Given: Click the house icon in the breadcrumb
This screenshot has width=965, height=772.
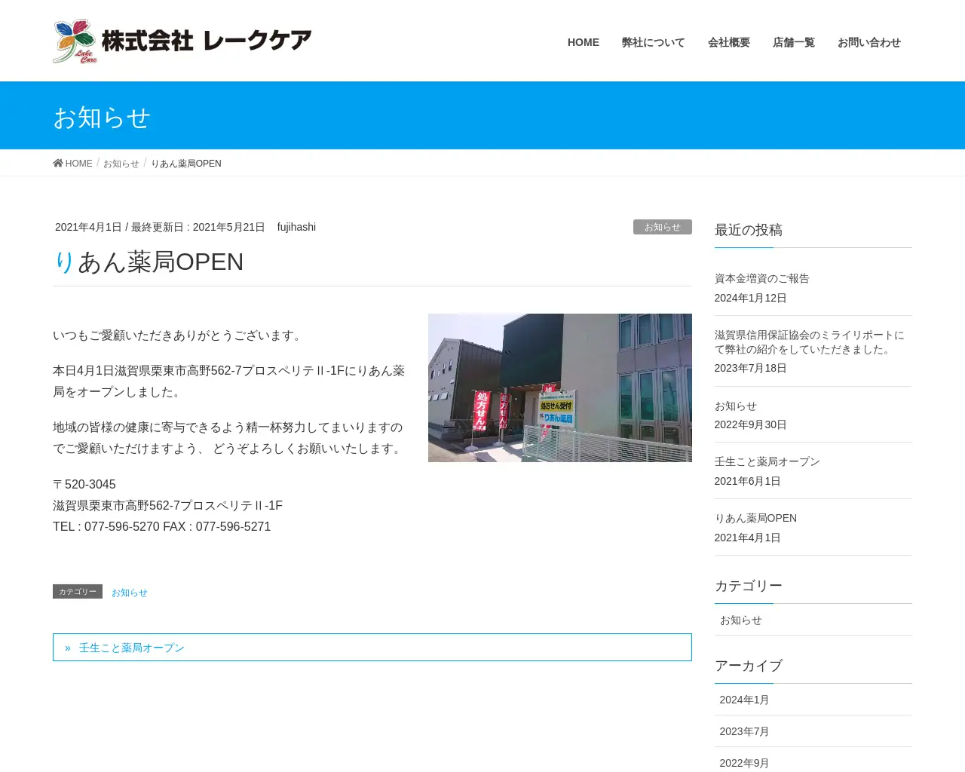Looking at the screenshot, I should [59, 163].
